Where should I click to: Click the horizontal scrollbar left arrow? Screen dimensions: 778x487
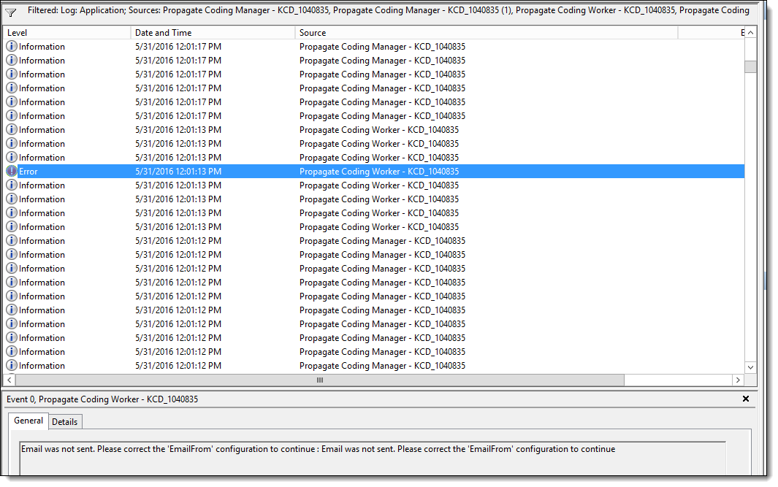(9, 380)
